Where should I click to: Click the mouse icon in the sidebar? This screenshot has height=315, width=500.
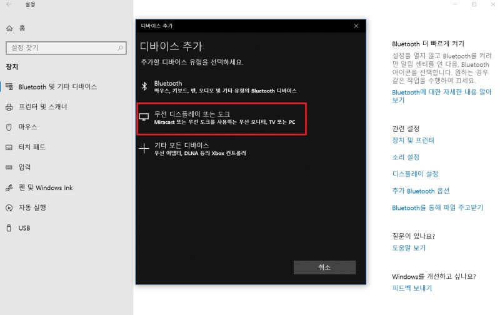(x=9, y=127)
